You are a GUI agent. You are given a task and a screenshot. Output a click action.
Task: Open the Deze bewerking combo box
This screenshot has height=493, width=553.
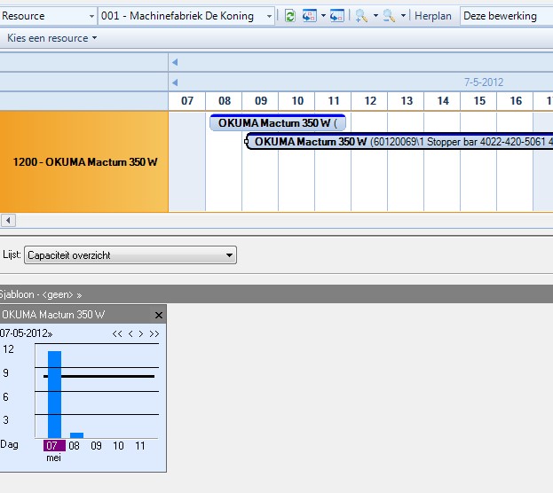(507, 16)
